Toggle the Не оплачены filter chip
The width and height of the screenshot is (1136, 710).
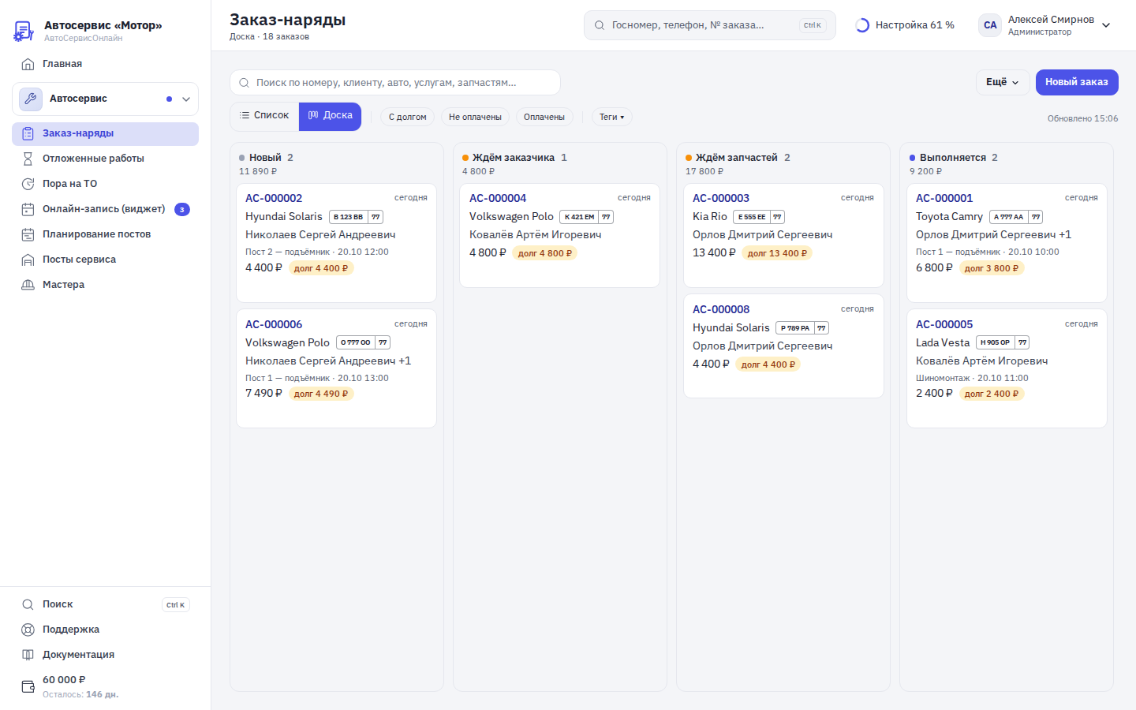475,117
